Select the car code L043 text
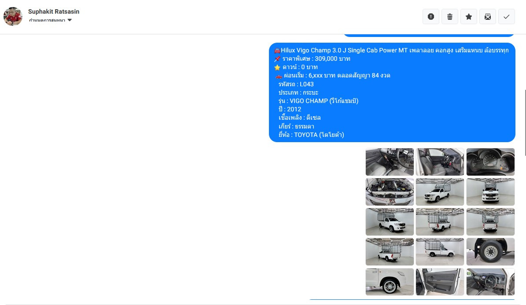The image size is (526, 305). 296,84
